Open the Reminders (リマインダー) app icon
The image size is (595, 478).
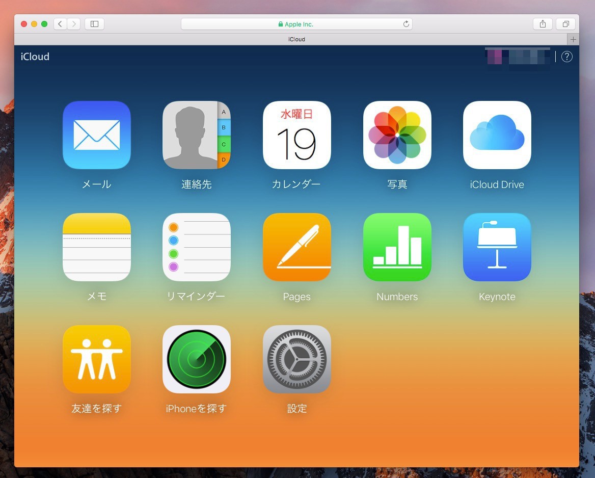coord(197,247)
